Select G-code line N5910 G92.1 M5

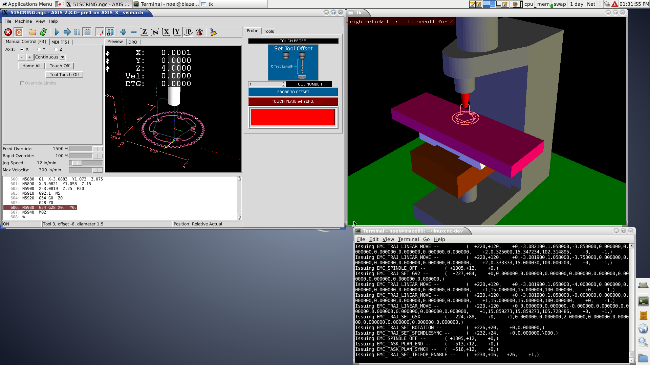tap(41, 193)
